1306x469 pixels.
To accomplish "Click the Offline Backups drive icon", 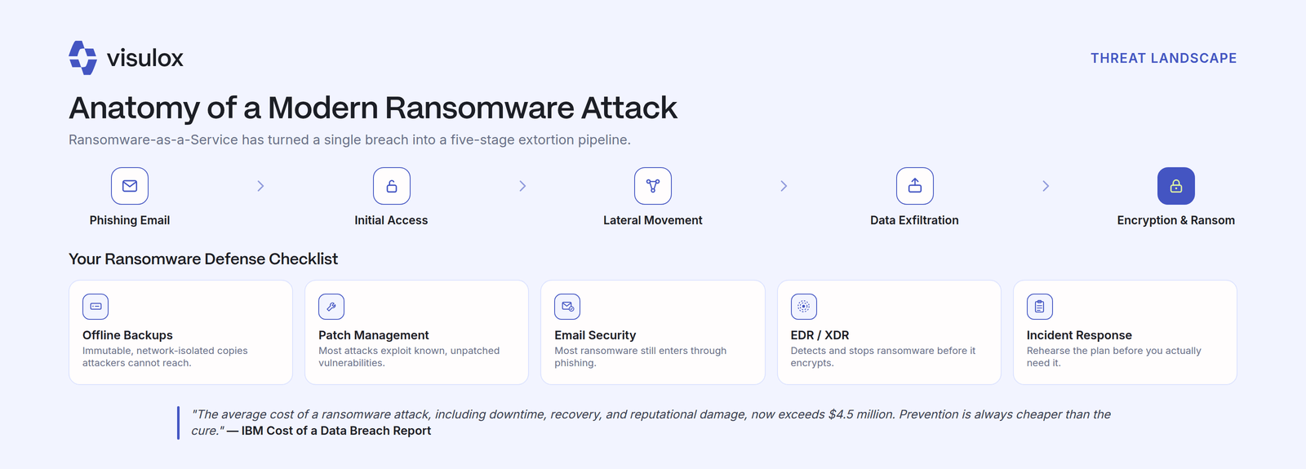I will (x=96, y=307).
